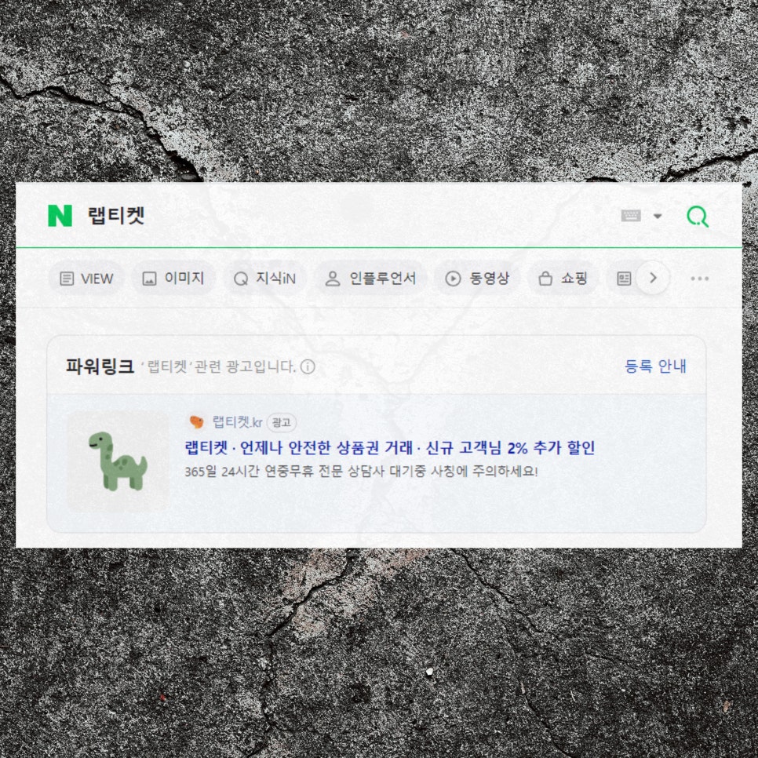Show more tabs with right chevron
758x758 pixels.
click(x=653, y=278)
